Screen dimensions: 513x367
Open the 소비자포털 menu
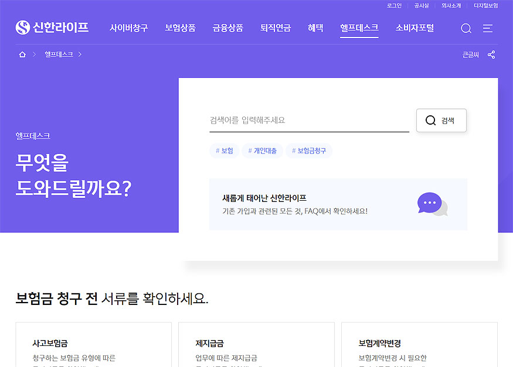point(415,28)
